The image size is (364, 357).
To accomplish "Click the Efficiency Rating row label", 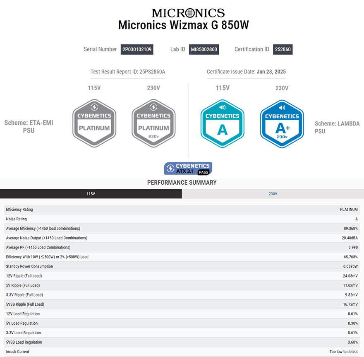I will pos(19,210).
